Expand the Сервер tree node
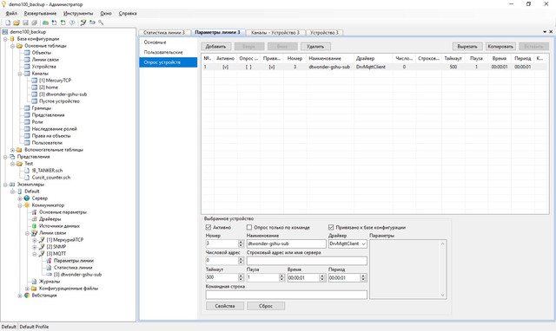Viewport: 556px width, 331px height. coord(20,198)
